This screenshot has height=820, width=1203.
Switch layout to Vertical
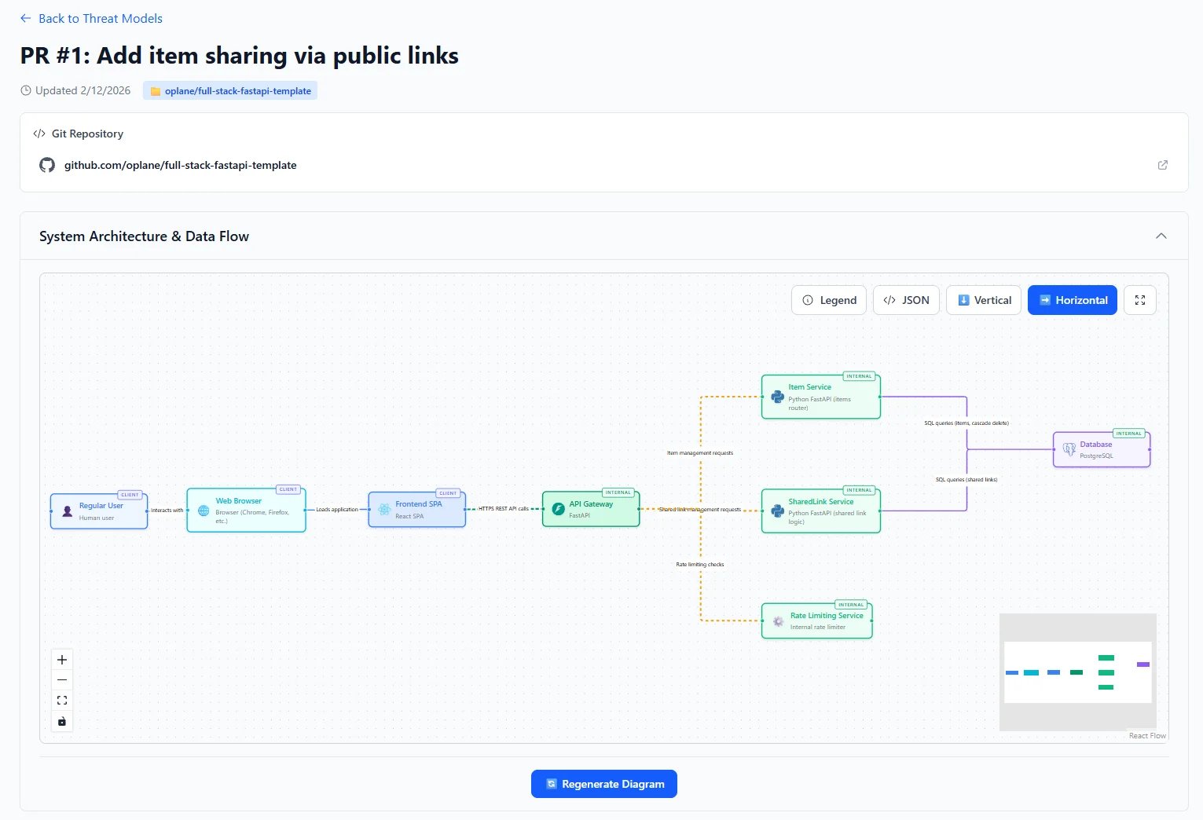coord(984,300)
